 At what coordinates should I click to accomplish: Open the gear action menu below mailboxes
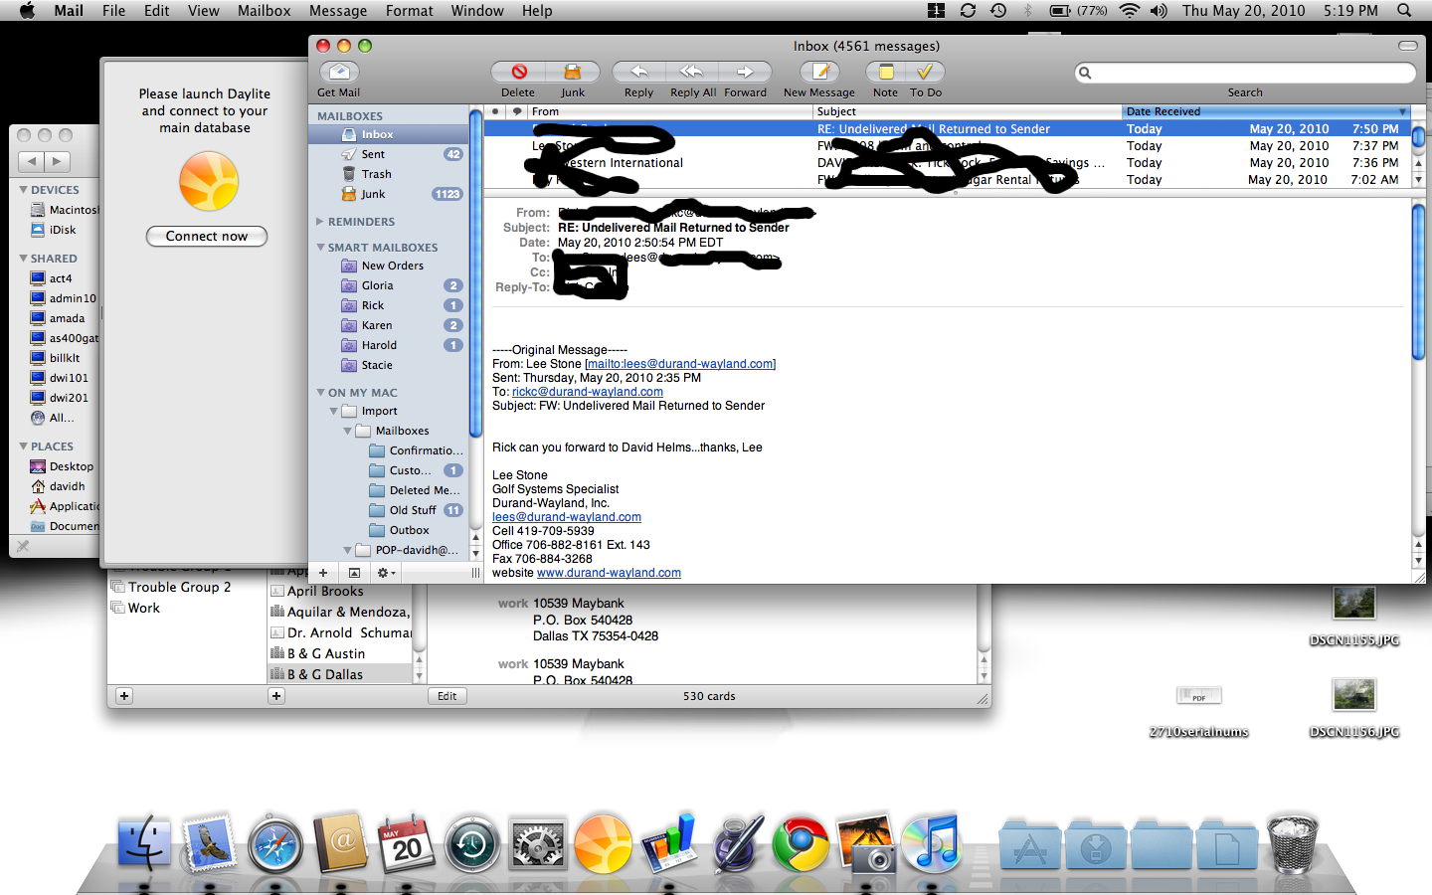coord(385,573)
